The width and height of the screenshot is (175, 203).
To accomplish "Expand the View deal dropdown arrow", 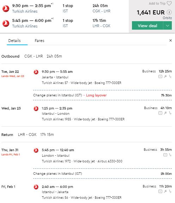I will 168,26.
